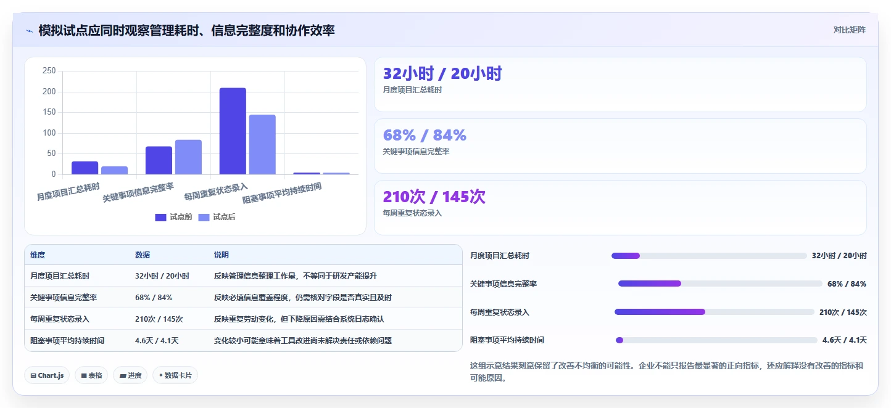Click 月度项目汇总耗时 caption under the 32小时 card
Screen dimensions: 891x408
[x=413, y=90]
